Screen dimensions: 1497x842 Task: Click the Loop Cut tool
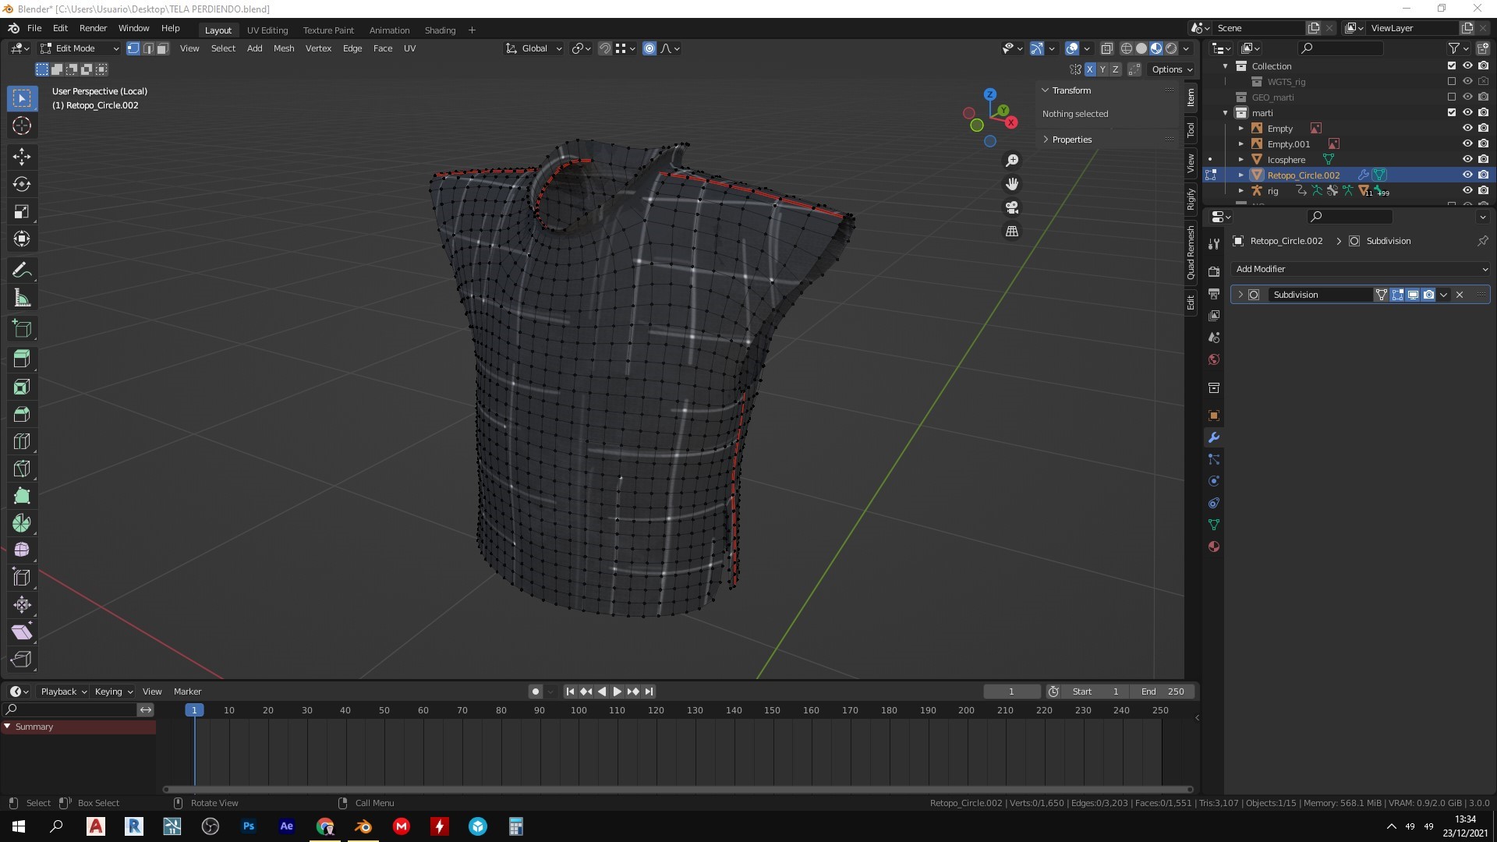(22, 441)
